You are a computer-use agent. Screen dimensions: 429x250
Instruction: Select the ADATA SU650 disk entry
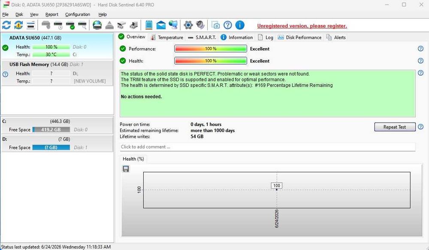coord(57,46)
